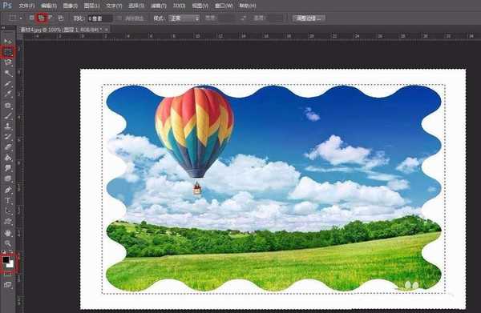Click the Refine Edge button
Viewport: 481px width, 313px height.
tap(309, 18)
